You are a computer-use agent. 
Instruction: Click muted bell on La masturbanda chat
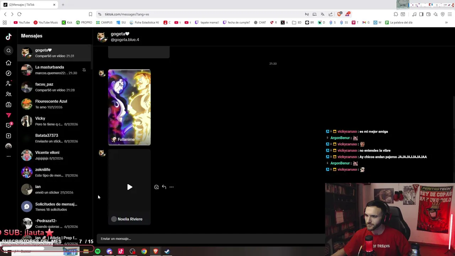click(x=84, y=70)
